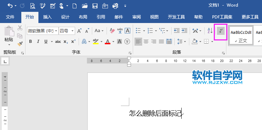
Task: Open the 开发工具 tab
Action: coord(176,17)
